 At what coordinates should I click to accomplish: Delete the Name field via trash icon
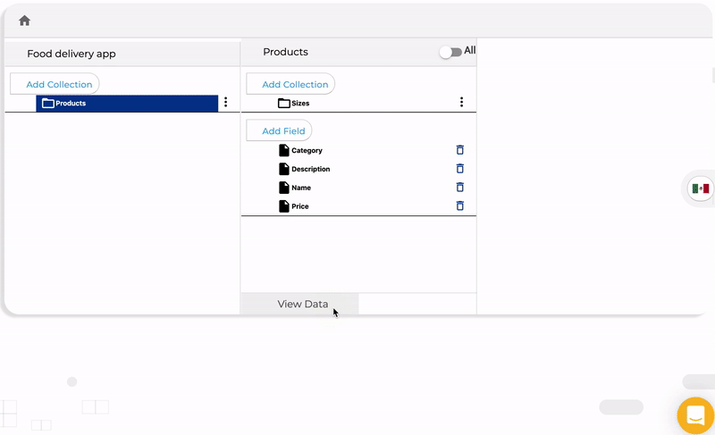pos(459,188)
